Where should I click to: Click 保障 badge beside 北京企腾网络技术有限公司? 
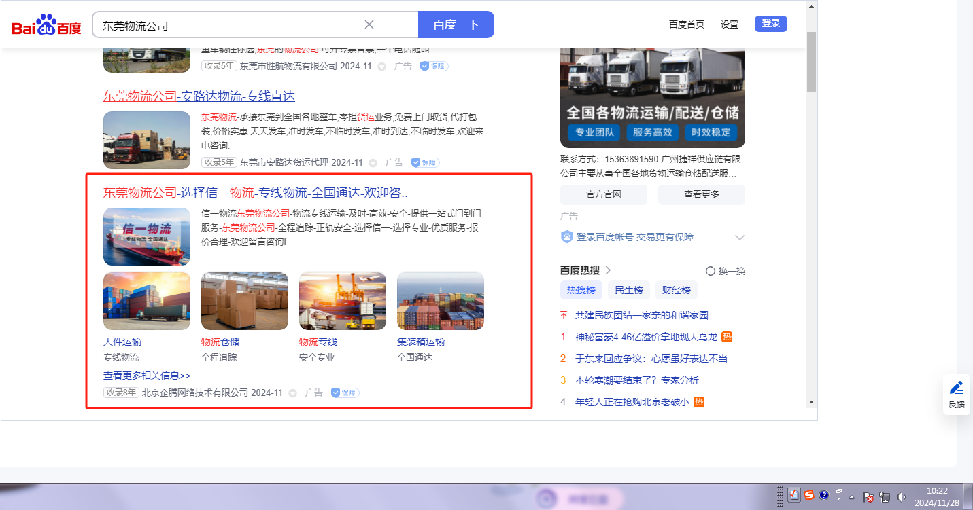(x=345, y=393)
